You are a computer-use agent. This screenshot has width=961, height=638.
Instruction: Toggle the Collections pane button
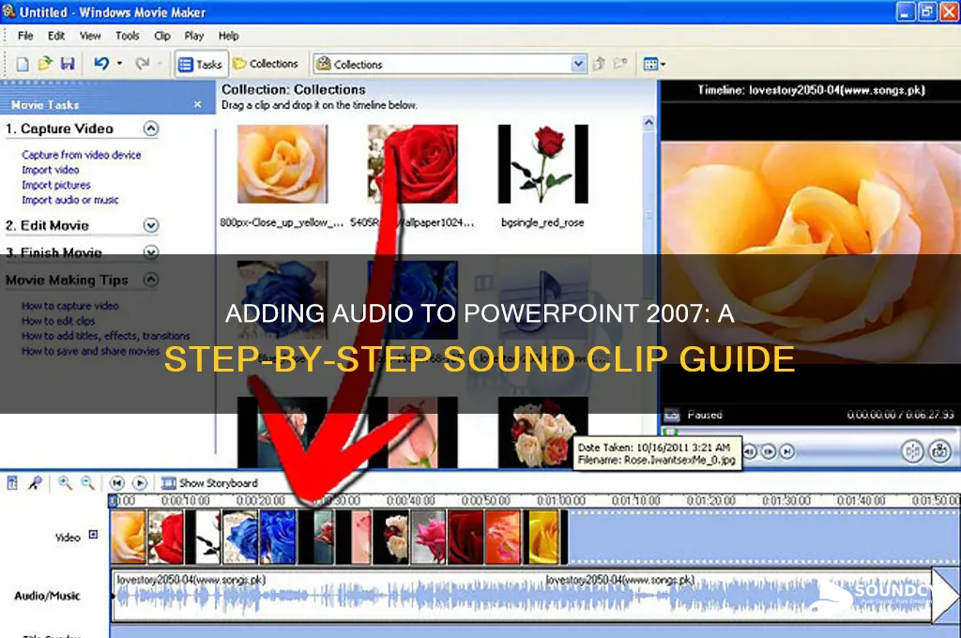pyautogui.click(x=266, y=64)
